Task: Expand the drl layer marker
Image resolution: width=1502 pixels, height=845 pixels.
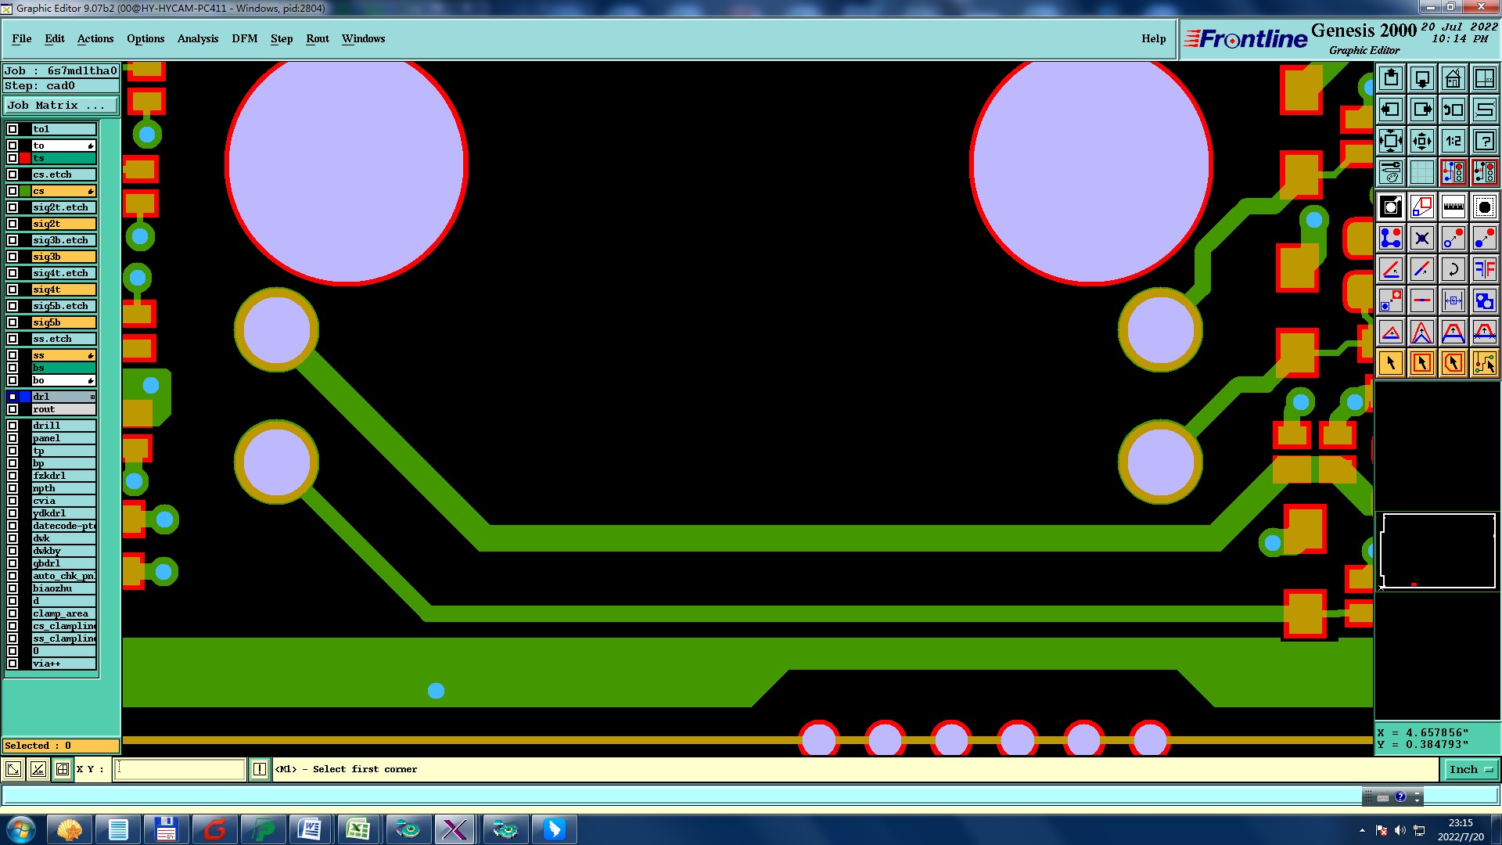Action: [x=92, y=397]
